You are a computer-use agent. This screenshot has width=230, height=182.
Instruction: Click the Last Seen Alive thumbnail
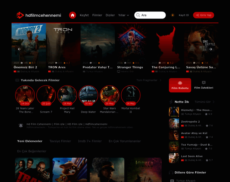[x=174, y=158]
